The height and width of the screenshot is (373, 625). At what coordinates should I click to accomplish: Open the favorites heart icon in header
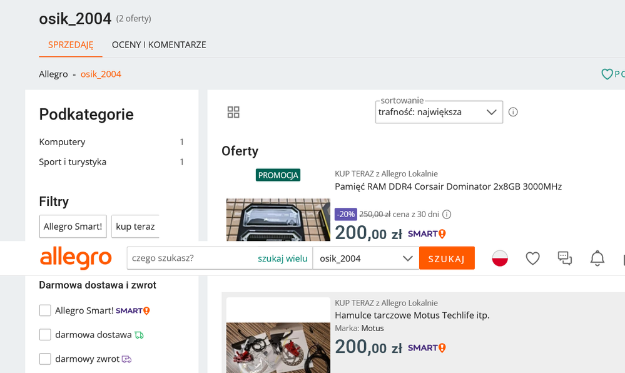pyautogui.click(x=532, y=258)
